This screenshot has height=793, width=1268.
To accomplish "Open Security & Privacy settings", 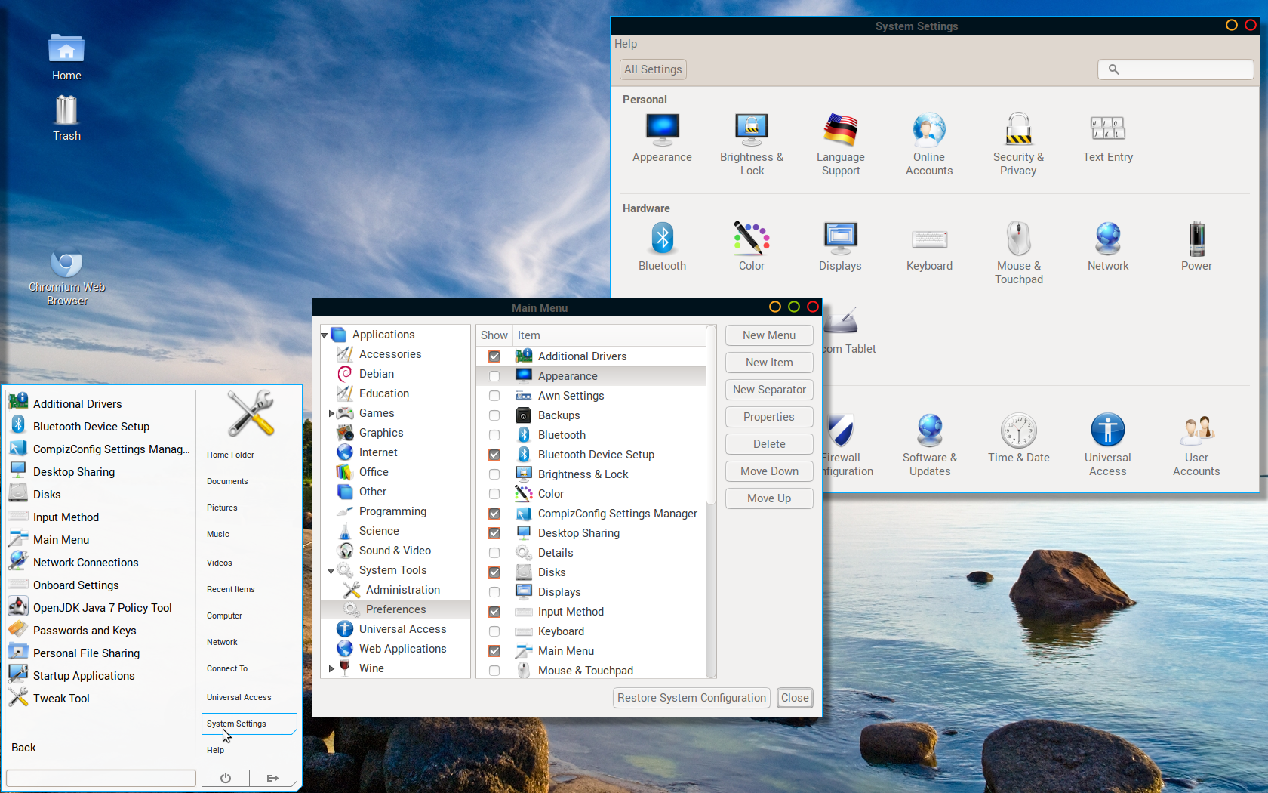I will click(1018, 143).
